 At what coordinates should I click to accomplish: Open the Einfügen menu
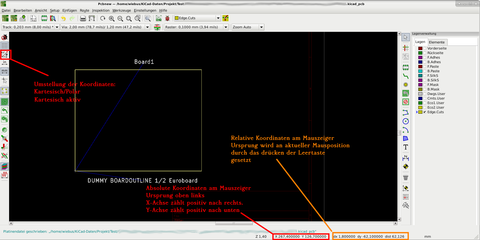click(70, 10)
